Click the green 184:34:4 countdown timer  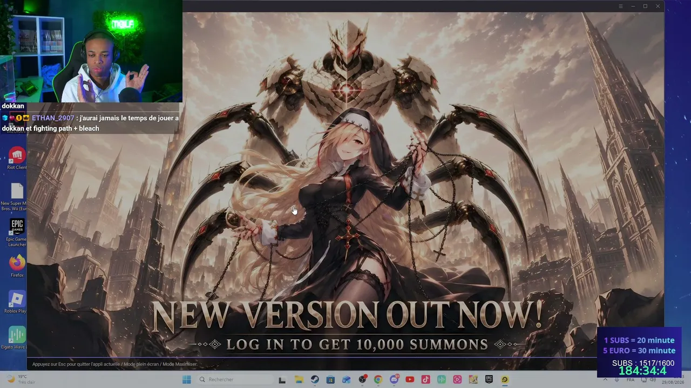[x=642, y=371]
